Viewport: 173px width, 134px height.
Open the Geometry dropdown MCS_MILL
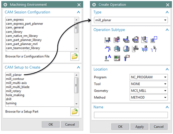149,91
